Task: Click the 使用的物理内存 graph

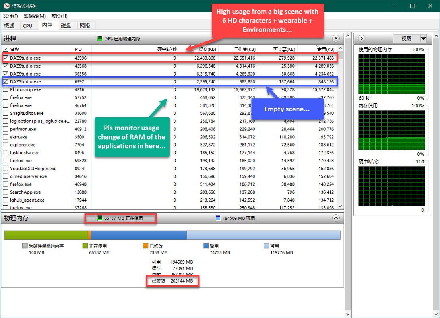Action: pyautogui.click(x=392, y=74)
